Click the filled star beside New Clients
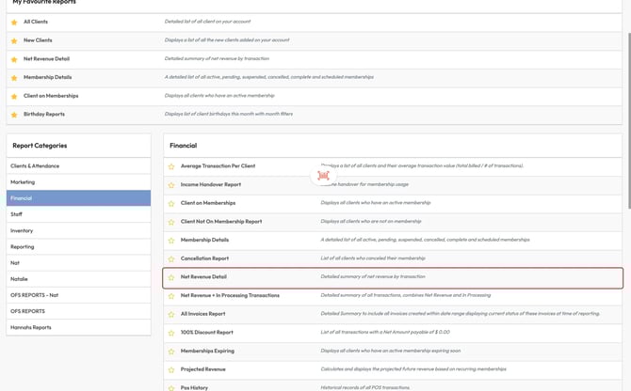Image resolution: width=631 pixels, height=391 pixels. point(14,40)
